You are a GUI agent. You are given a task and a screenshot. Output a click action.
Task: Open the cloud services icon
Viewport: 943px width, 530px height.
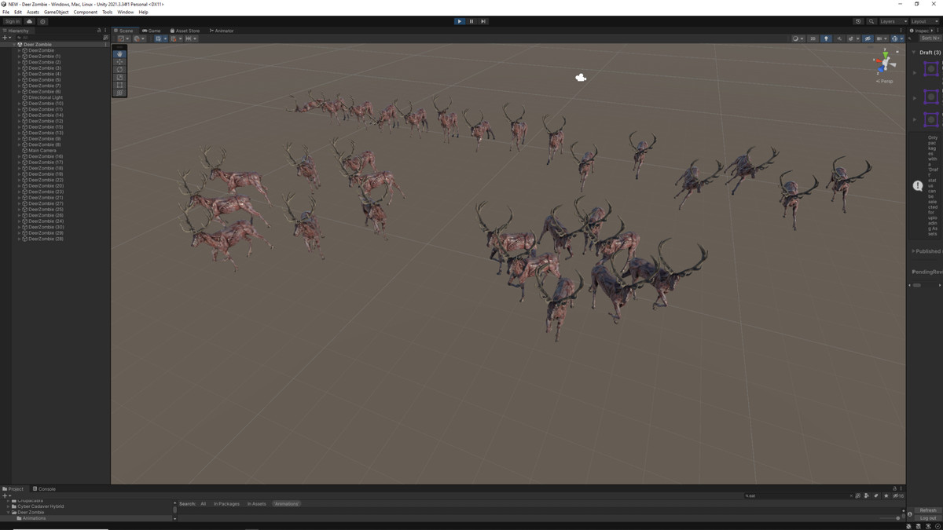coord(30,21)
